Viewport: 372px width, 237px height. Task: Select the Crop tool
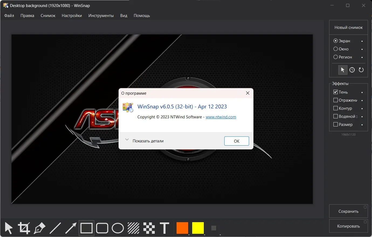pos(24,228)
